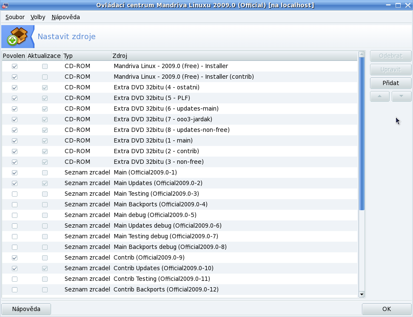
Task: Disable Povolen for Mandriva Installer (contrib) source
Action: pyautogui.click(x=15, y=77)
